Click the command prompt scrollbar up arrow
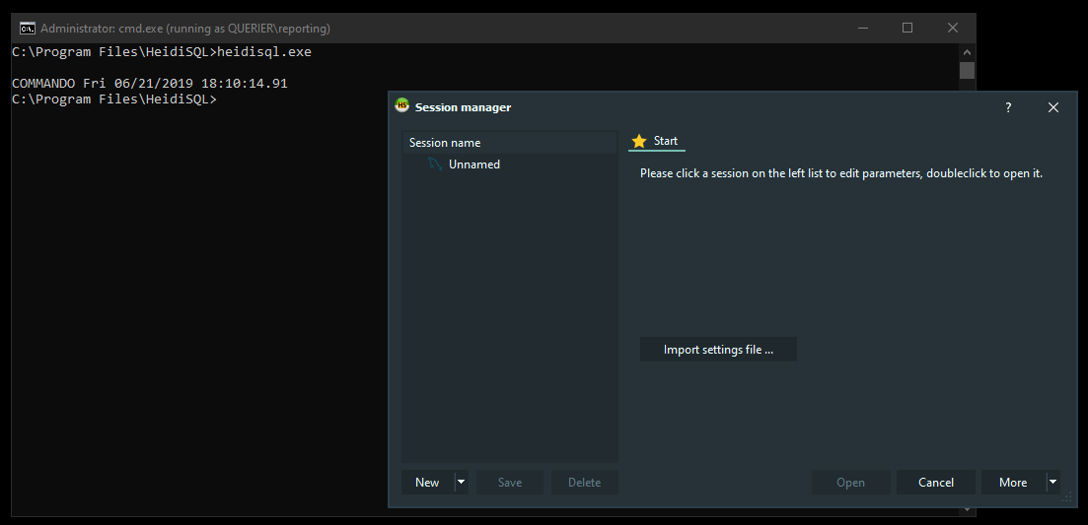 [x=967, y=52]
